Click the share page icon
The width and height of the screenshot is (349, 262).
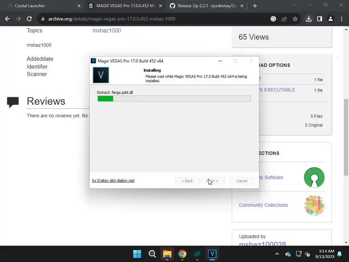point(284,19)
